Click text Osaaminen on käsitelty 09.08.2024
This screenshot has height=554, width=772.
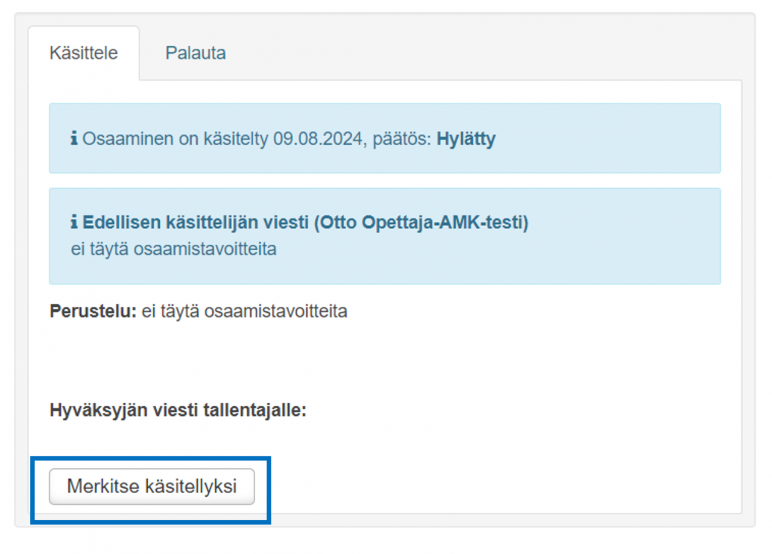point(223,139)
